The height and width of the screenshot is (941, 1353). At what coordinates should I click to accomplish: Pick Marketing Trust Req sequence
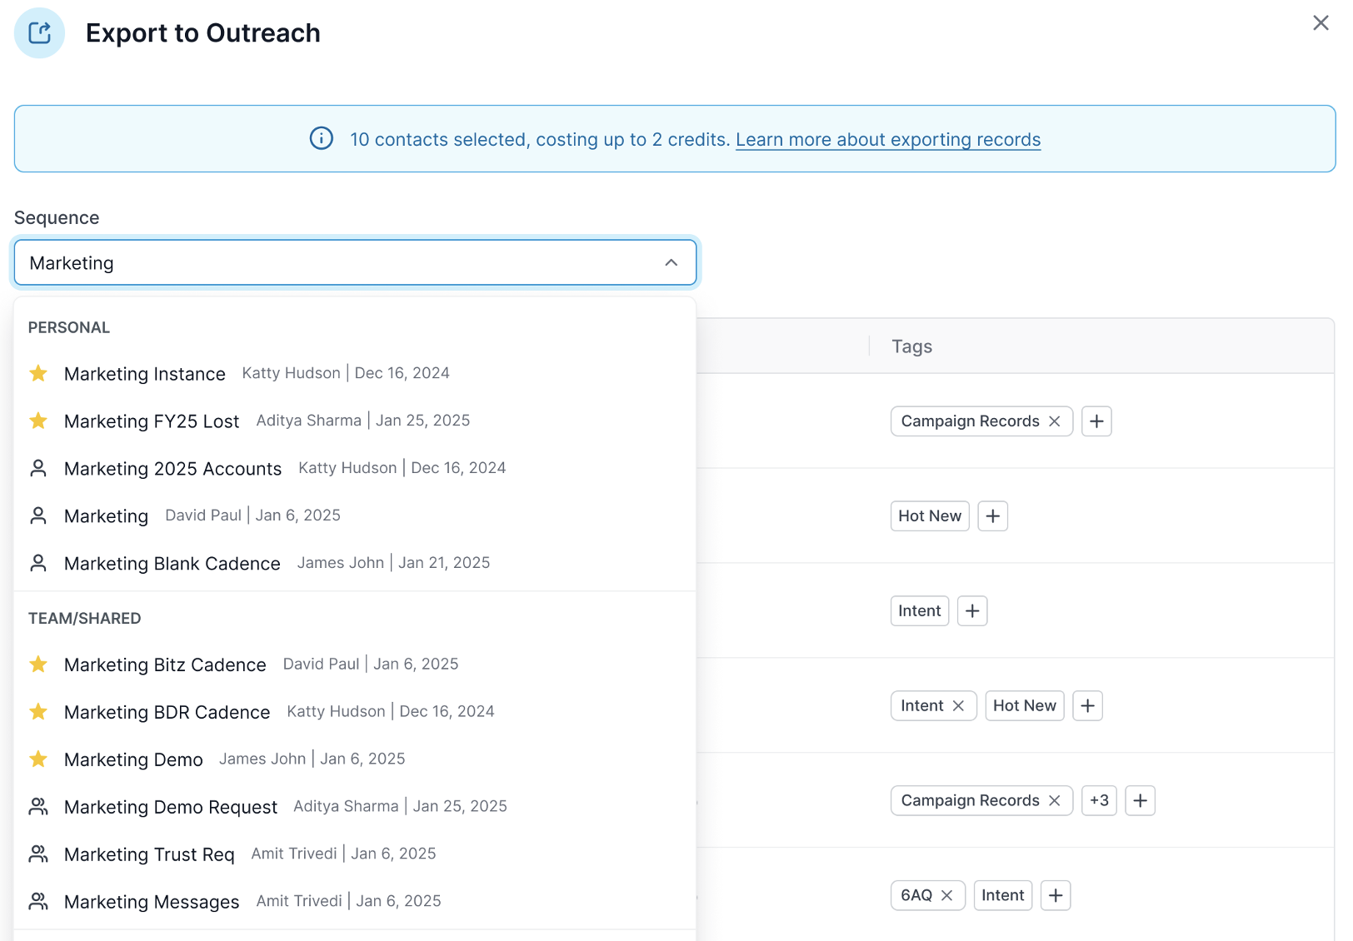coord(355,854)
